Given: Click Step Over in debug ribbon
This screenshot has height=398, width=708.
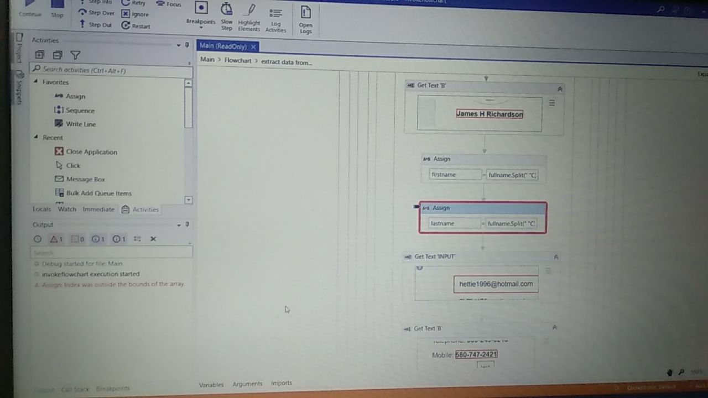Looking at the screenshot, I should pos(96,13).
